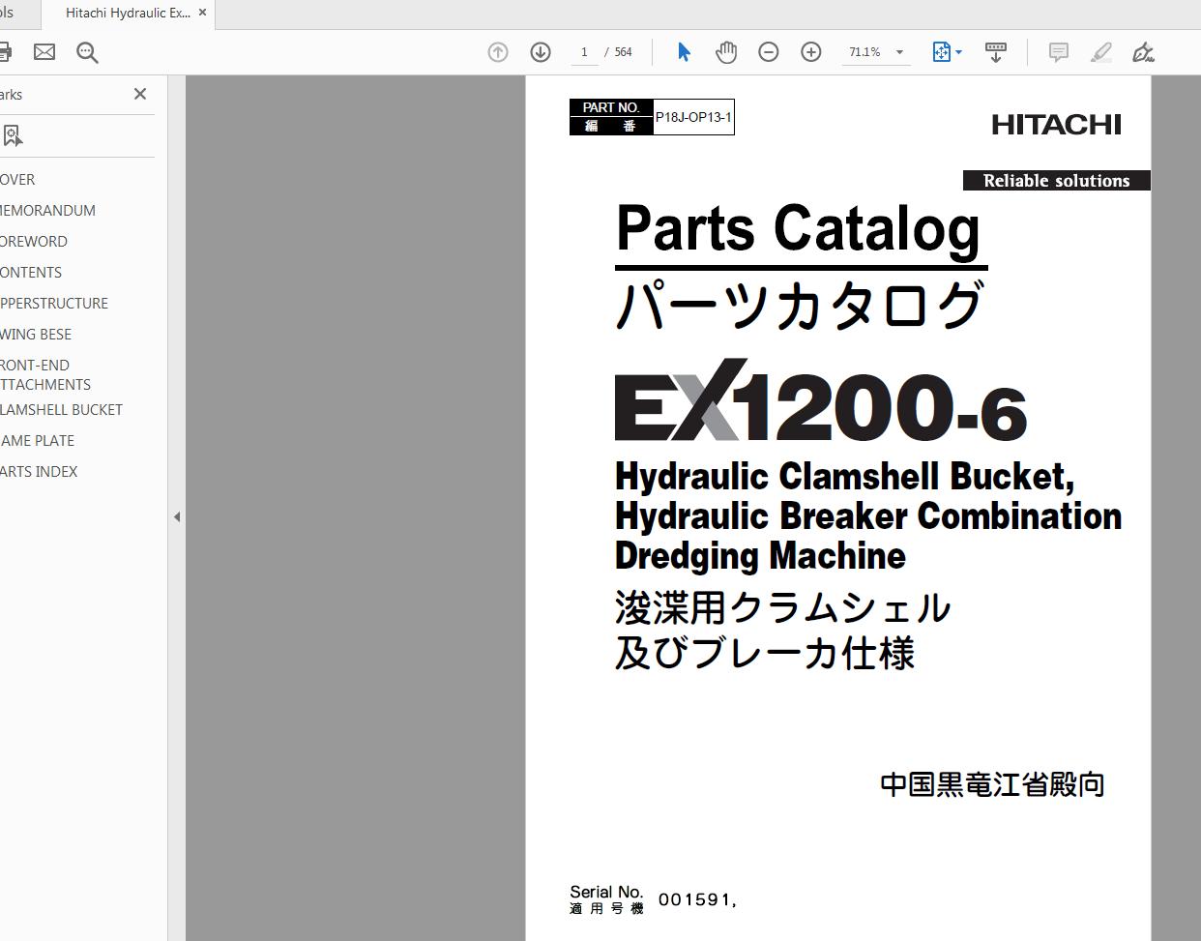Open the SWING BESE bookmark

36,335
